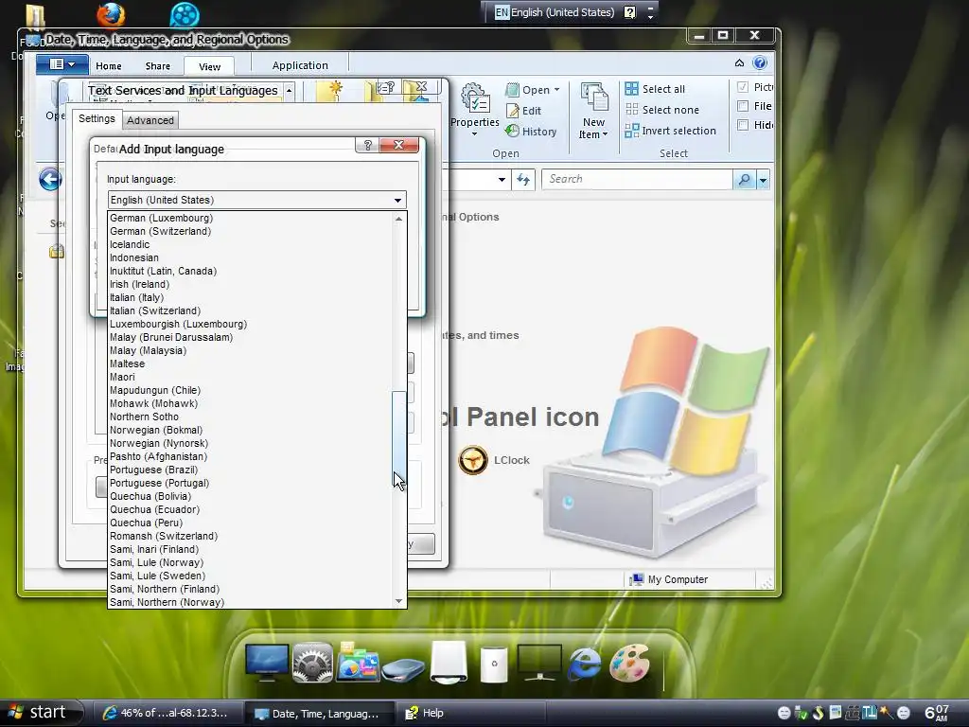Expand the Open button dropdown arrow
The image size is (969, 727).
click(x=556, y=90)
